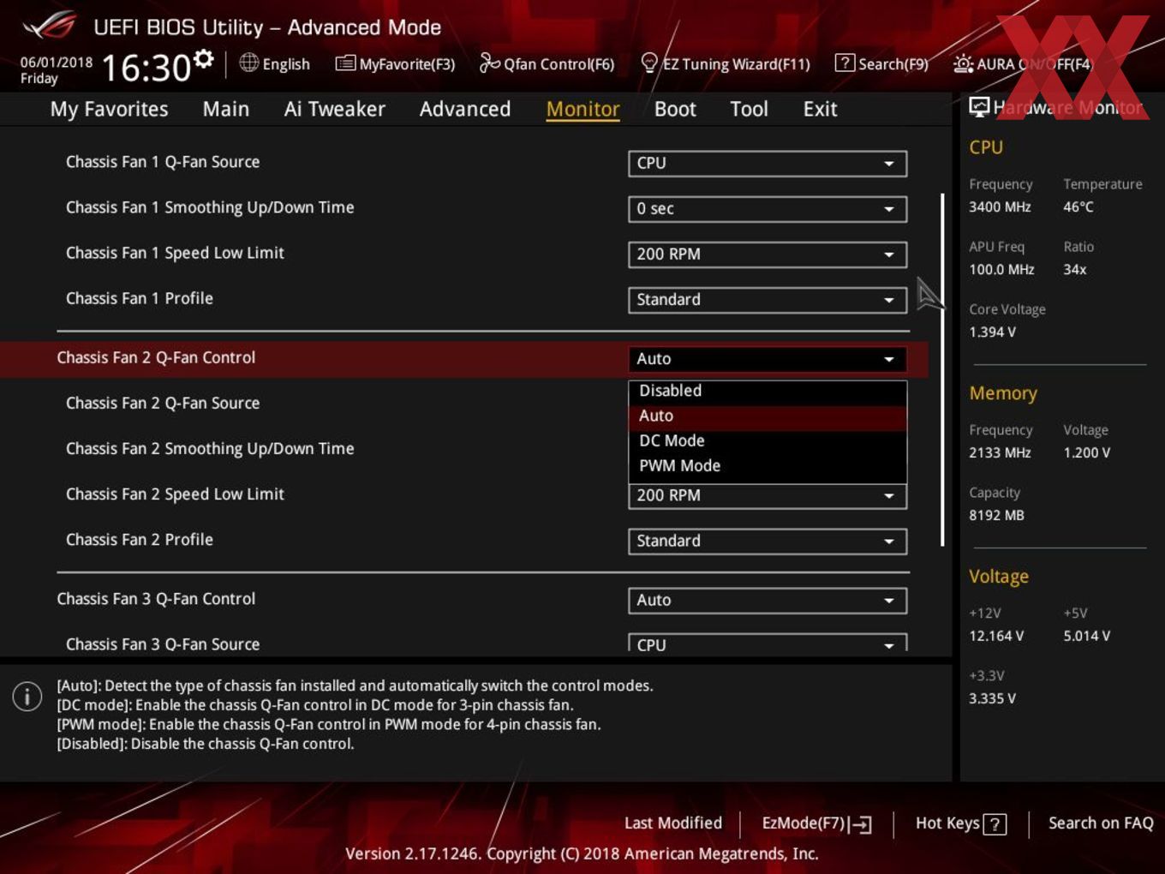Click the globe language icon
This screenshot has width=1165, height=874.
point(249,63)
